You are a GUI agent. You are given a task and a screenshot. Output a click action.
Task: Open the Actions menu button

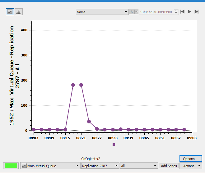191,166
